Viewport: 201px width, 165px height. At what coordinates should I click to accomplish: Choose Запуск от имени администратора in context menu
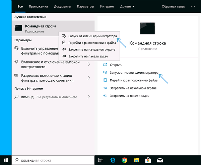pyautogui.click(x=89, y=36)
